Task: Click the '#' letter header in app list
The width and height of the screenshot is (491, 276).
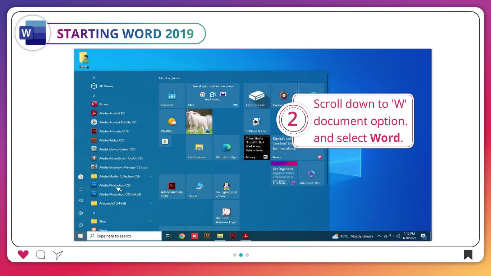Action: click(x=94, y=78)
